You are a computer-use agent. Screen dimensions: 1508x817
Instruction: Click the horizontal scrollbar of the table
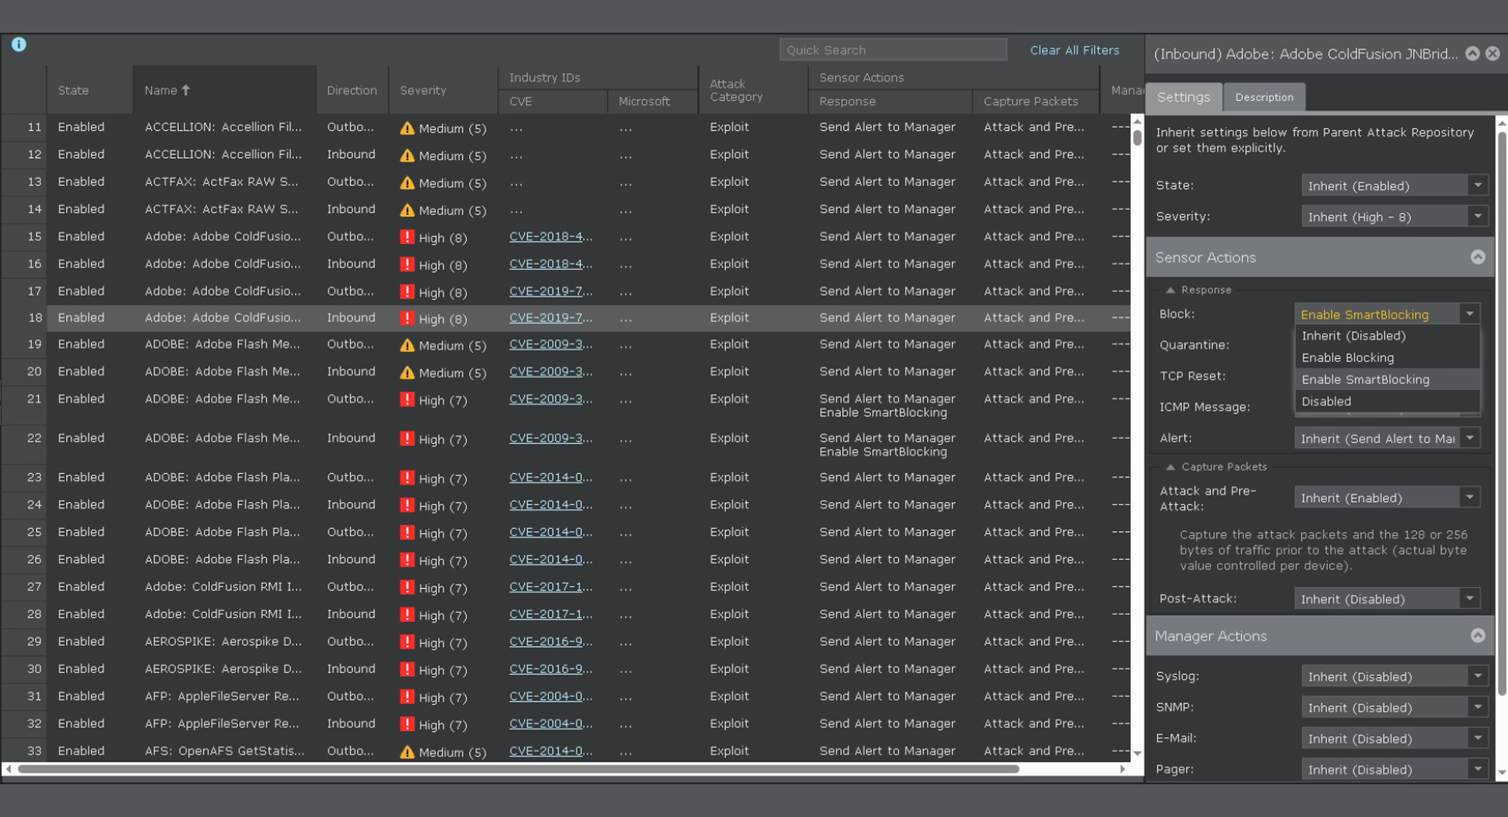click(518, 769)
